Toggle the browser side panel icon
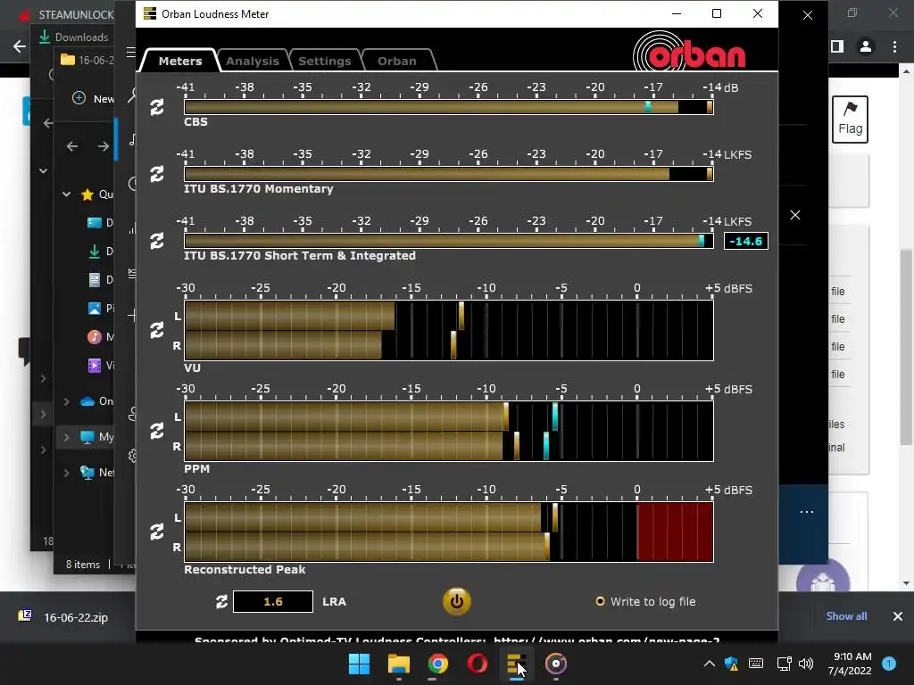Viewport: 914px width, 685px height. 837,46
